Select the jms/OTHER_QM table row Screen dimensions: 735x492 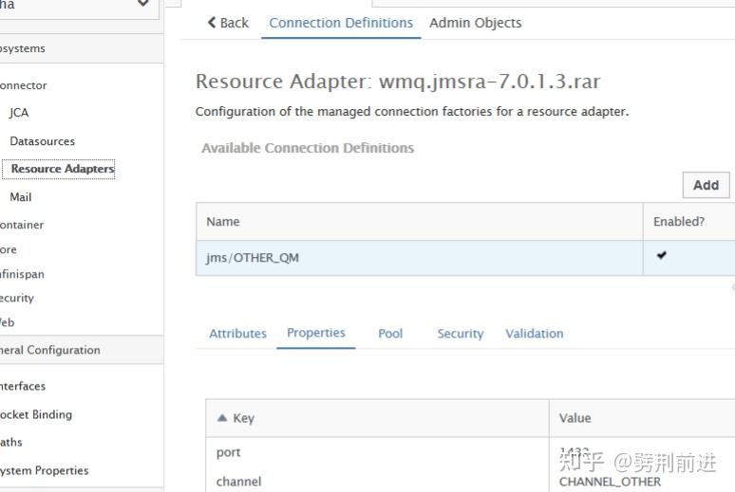tap(418, 258)
